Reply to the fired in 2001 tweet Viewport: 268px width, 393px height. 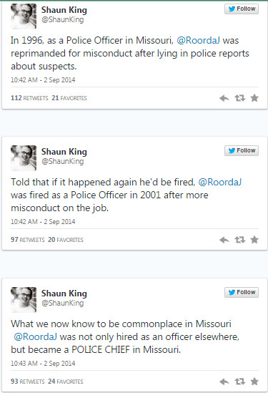click(224, 240)
